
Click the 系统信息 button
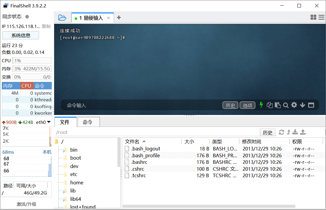tap(21, 35)
